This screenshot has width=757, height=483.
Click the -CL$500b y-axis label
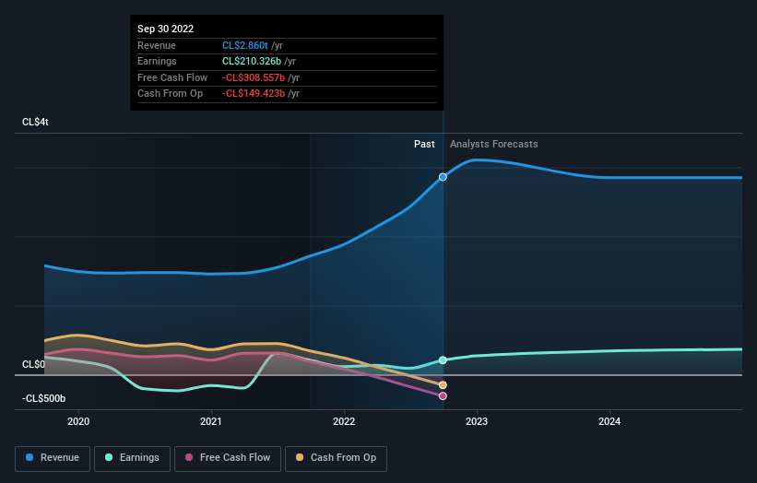43,398
